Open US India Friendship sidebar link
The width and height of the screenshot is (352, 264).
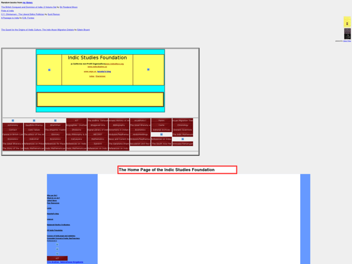coord(55,230)
